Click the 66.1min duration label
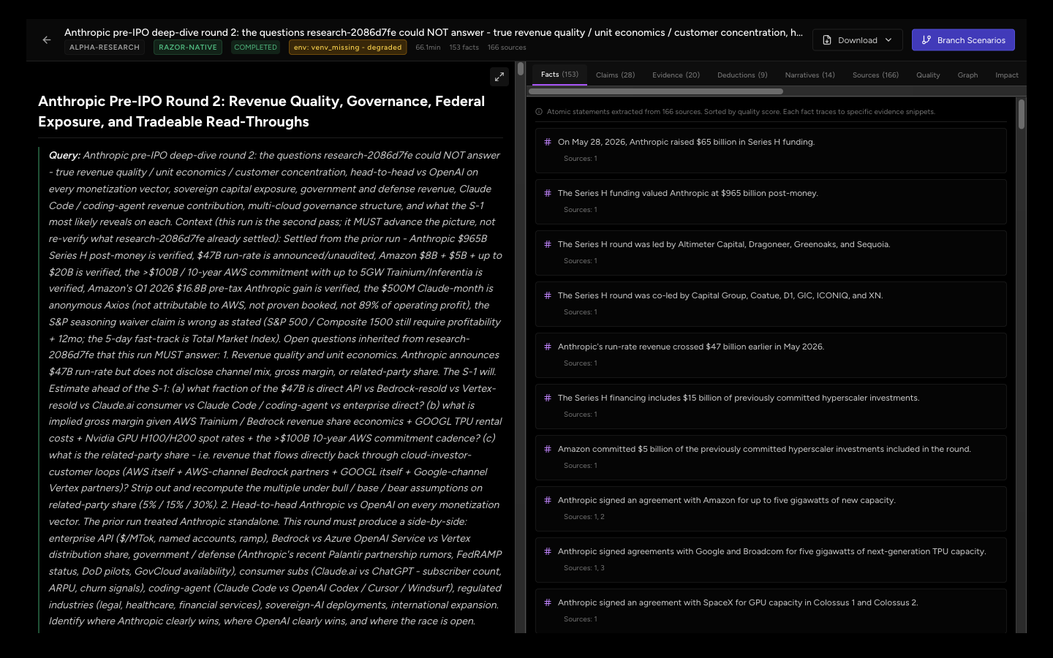 pos(428,48)
